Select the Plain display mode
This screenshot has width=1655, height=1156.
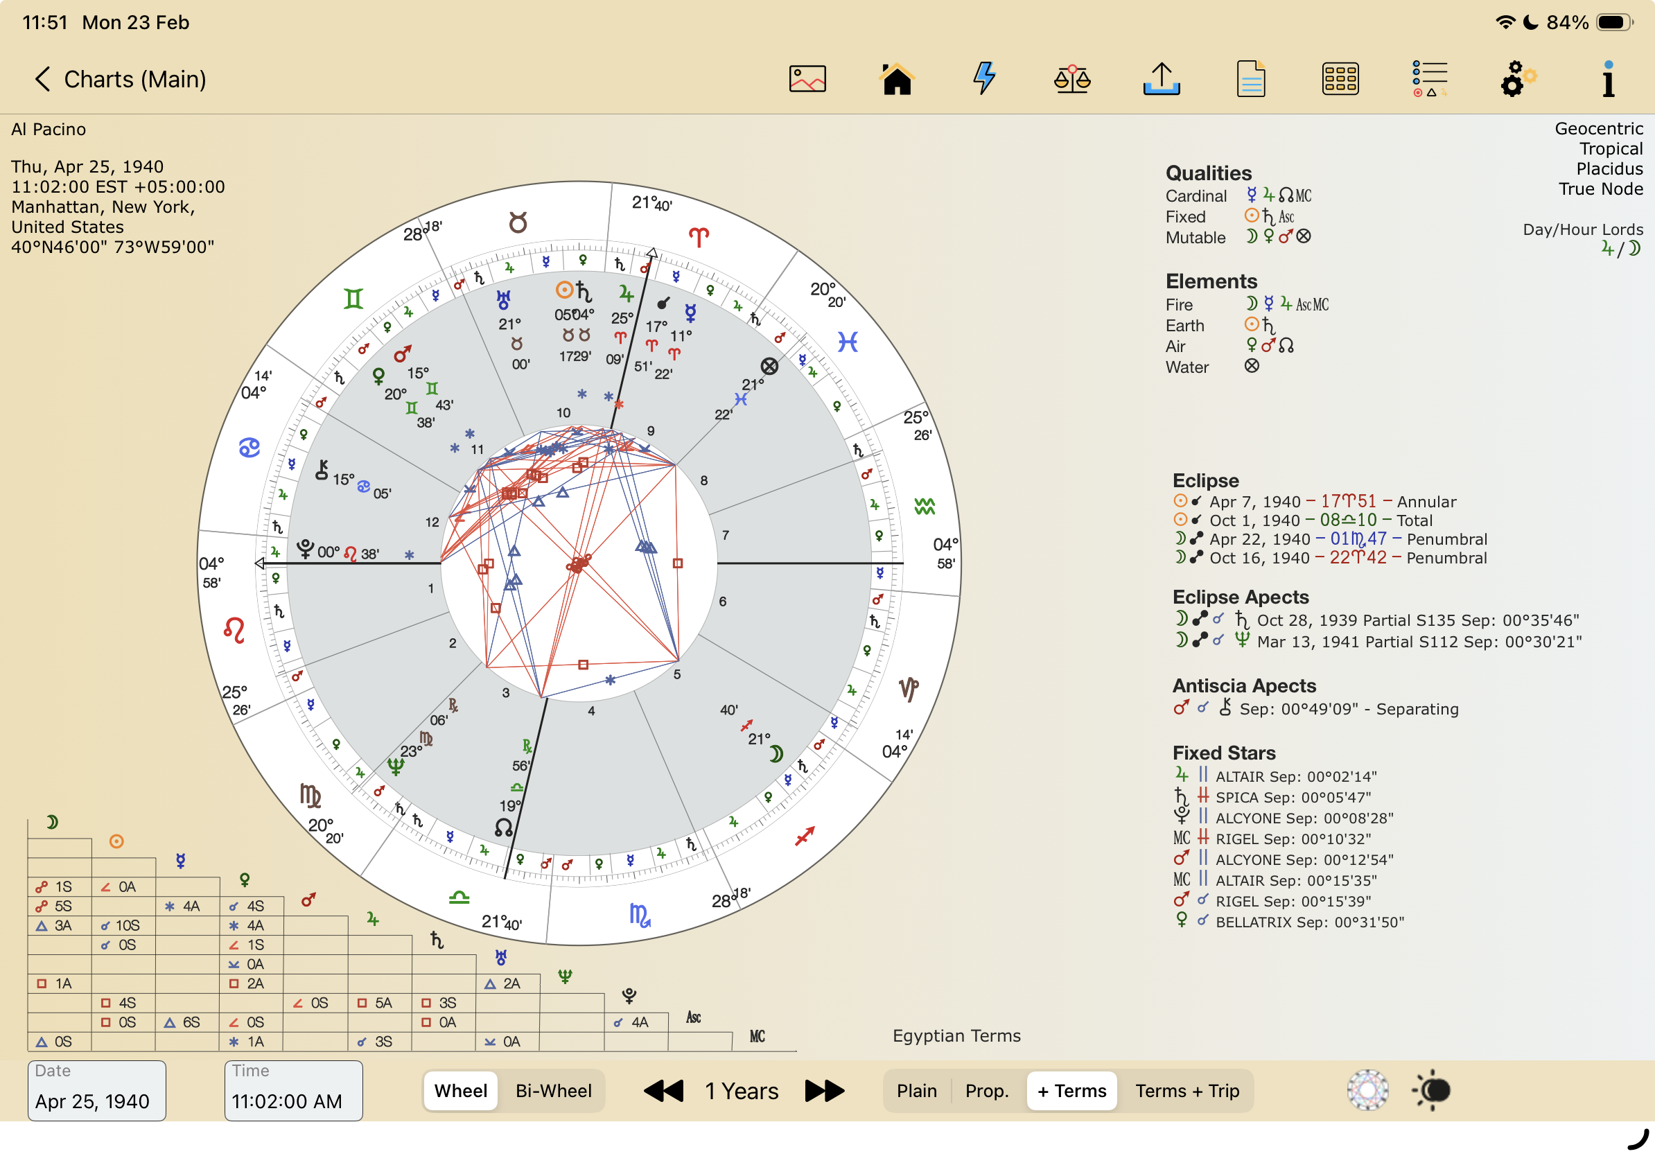coord(916,1090)
